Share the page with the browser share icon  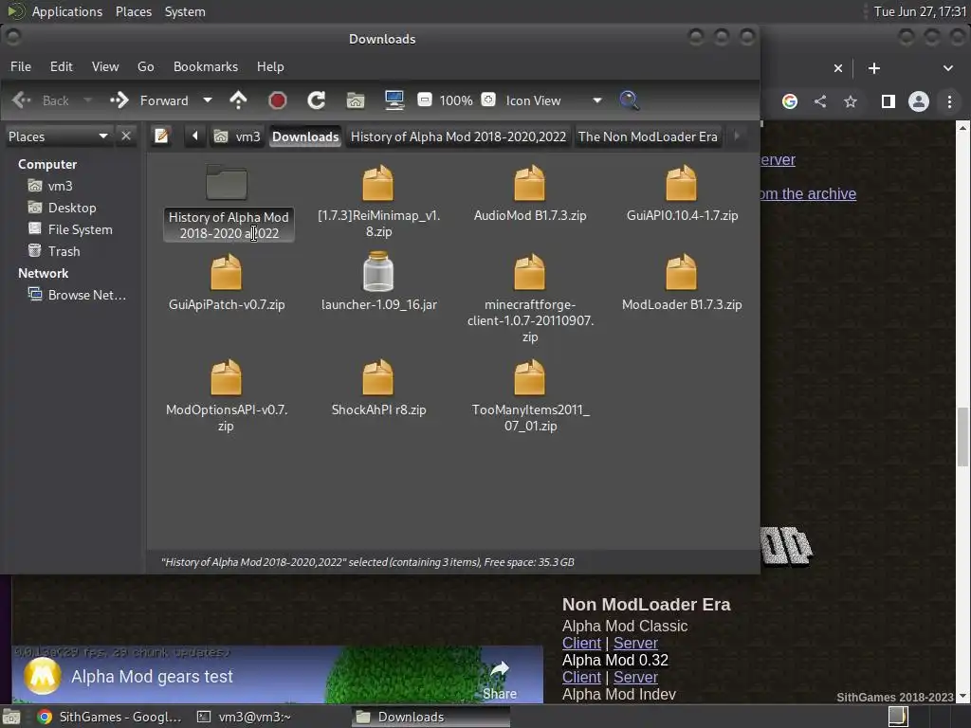tap(820, 101)
